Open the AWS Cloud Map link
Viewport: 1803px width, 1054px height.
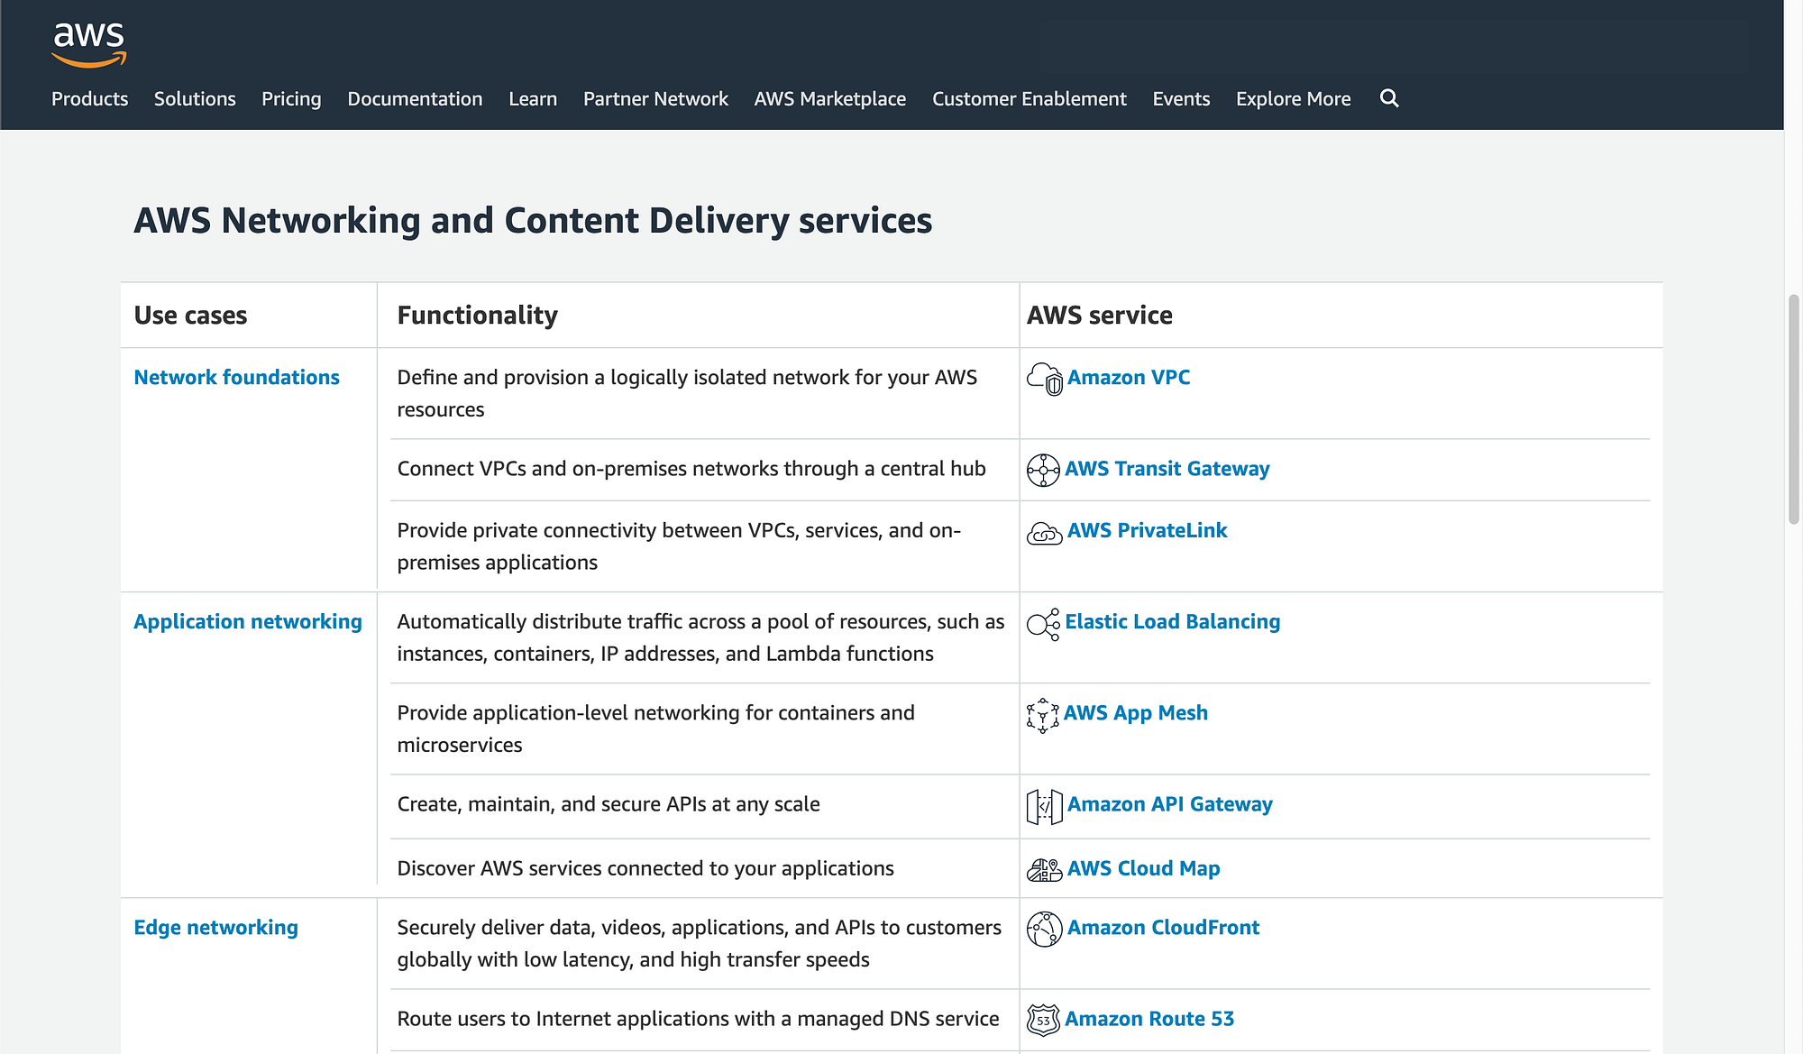click(1144, 868)
